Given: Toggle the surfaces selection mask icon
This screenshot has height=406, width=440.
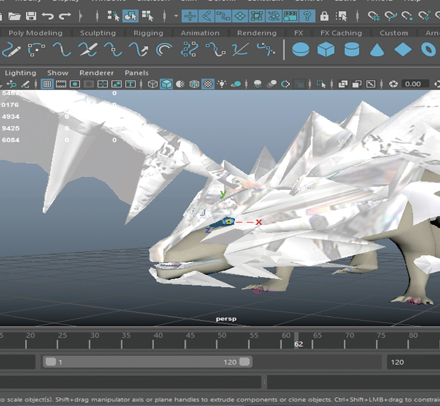Looking at the screenshot, I should tap(240, 16).
